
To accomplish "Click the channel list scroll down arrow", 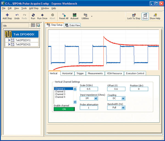I will pos(75,102).
